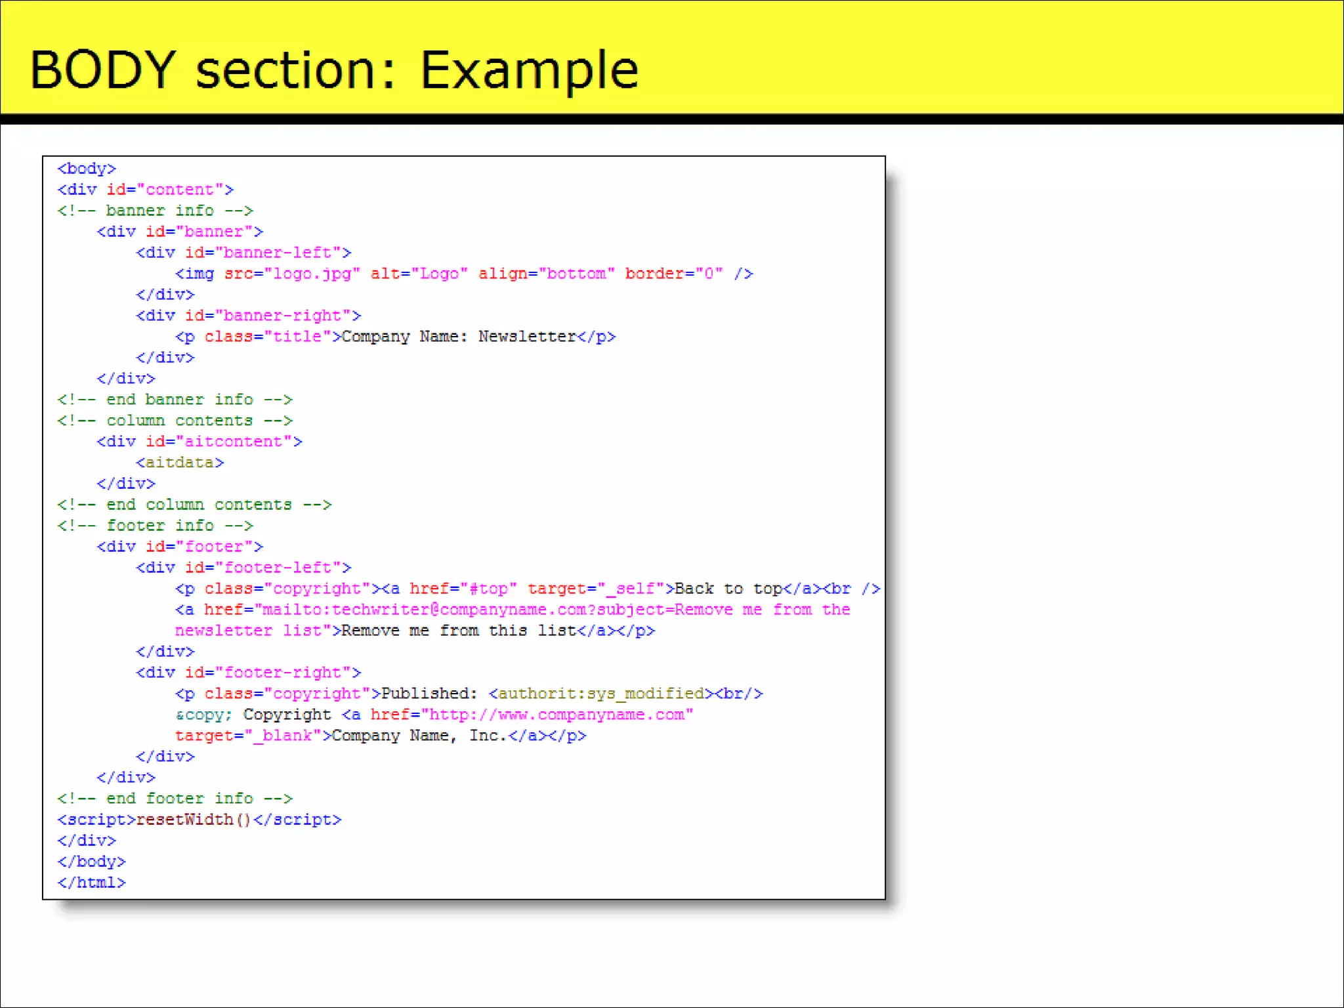Click the div id="aitcontent" line

tap(199, 442)
